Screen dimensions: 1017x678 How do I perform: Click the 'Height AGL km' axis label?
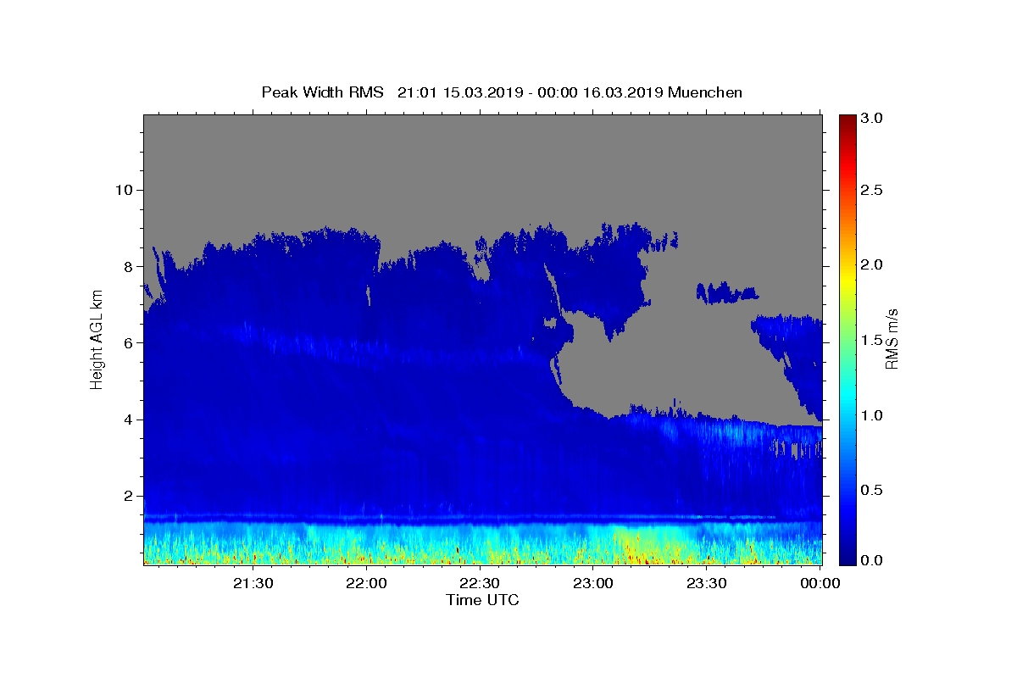97,340
